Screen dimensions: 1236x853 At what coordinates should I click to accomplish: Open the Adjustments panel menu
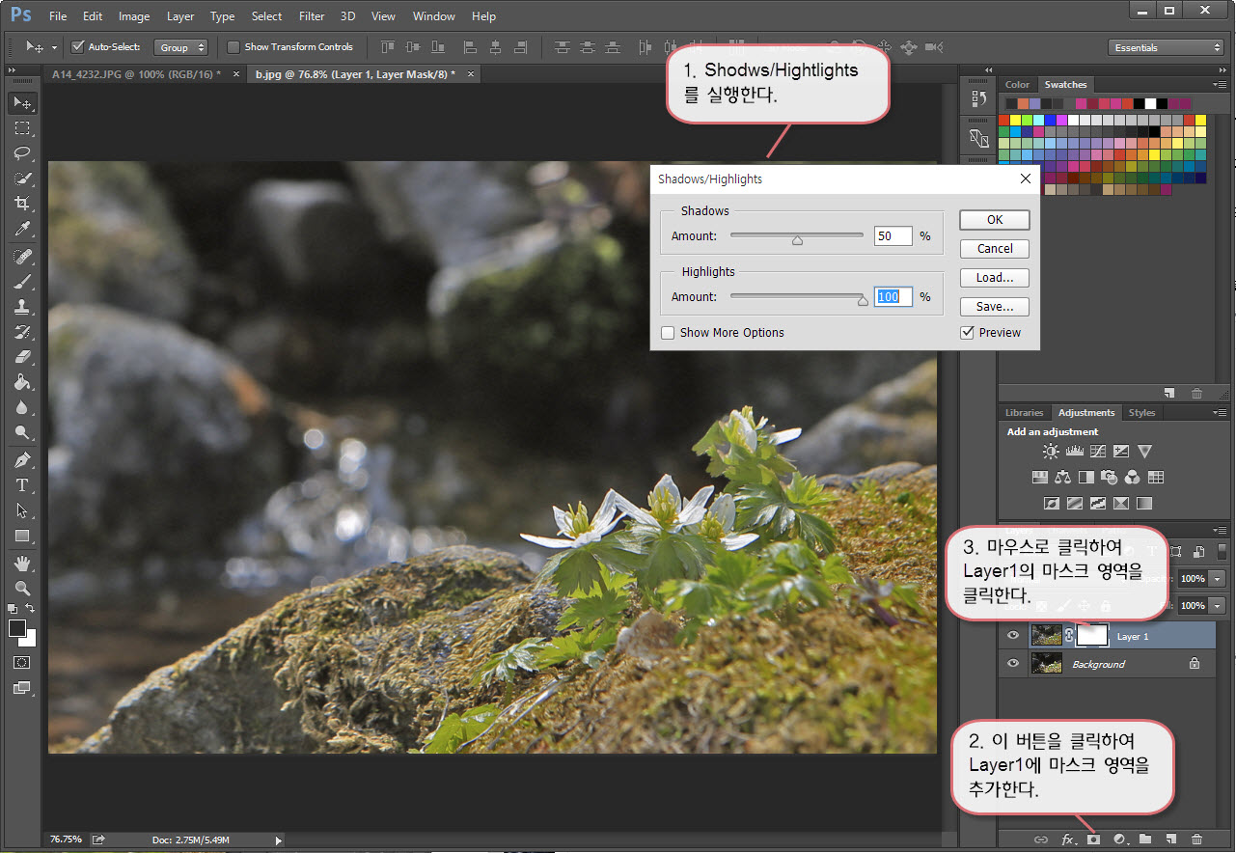[1221, 413]
